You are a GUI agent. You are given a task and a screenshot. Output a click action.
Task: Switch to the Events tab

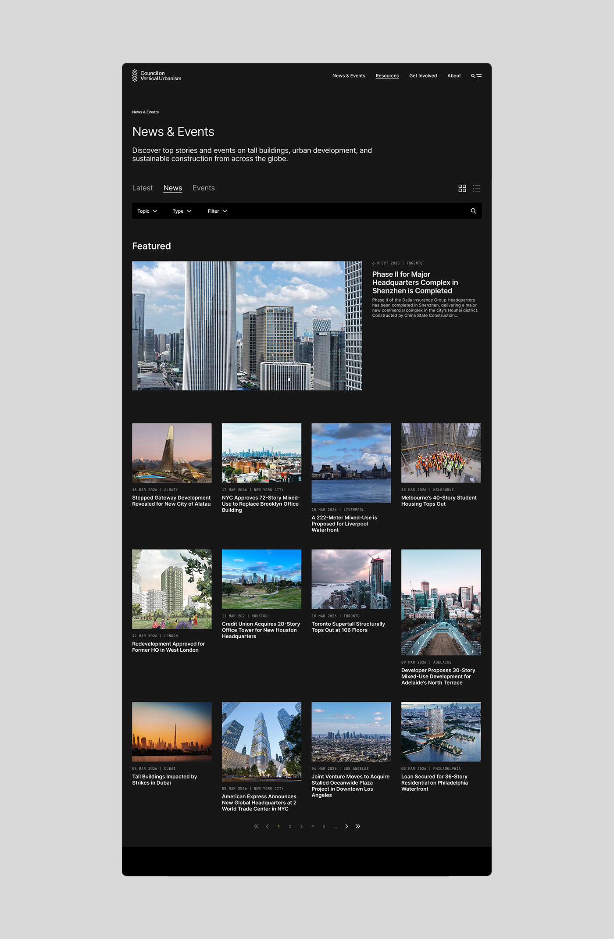click(204, 188)
